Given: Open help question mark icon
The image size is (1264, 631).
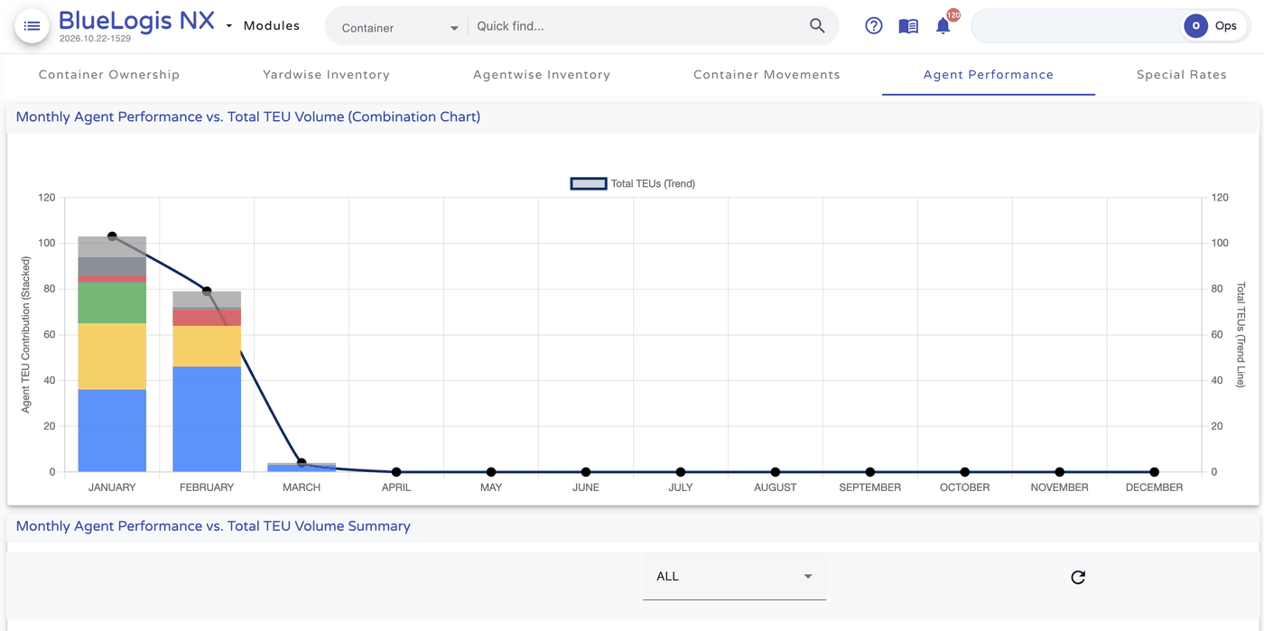Looking at the screenshot, I should [x=873, y=26].
